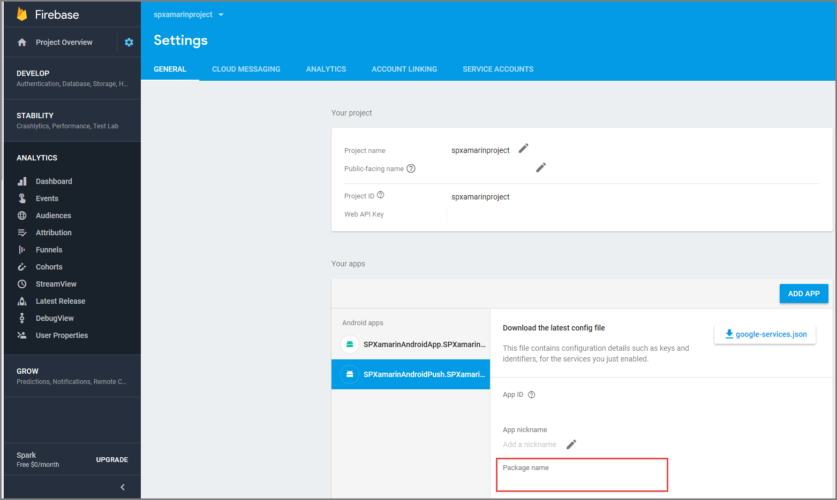The width and height of the screenshot is (837, 500).
Task: Click the Spark Free $0/month plan label
Action: [38, 460]
